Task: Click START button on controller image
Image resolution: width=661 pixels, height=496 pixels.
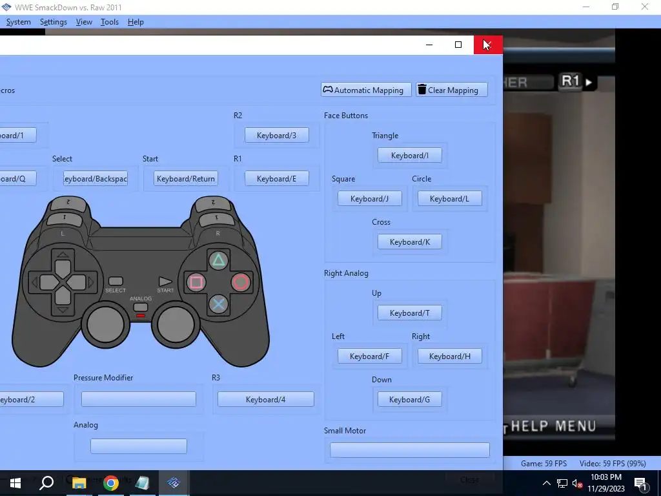Action: click(x=165, y=282)
